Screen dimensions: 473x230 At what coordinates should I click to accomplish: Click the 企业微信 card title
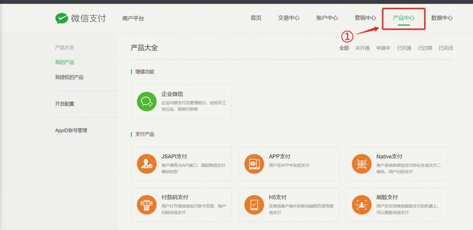(172, 94)
